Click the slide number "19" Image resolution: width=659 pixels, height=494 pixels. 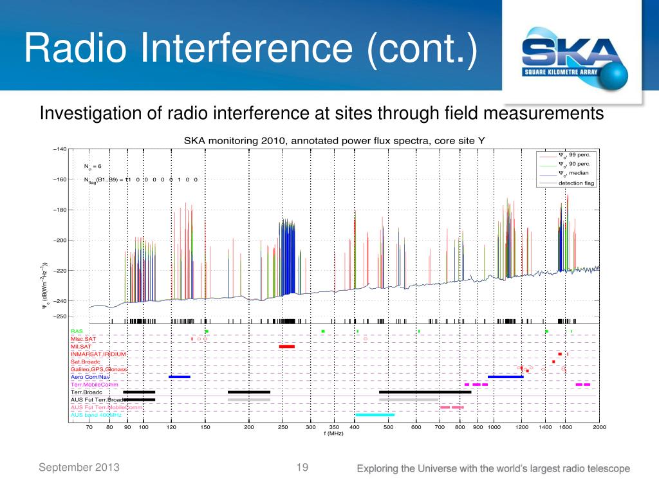(302, 467)
